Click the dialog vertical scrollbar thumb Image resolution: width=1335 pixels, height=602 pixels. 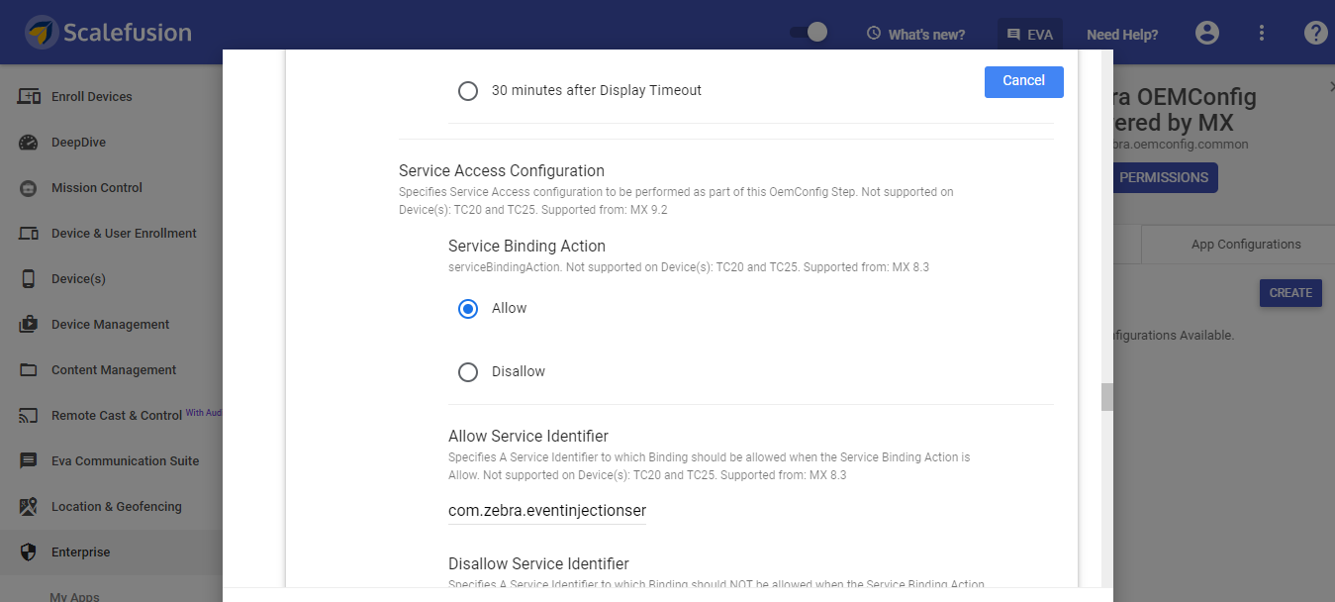[x=1107, y=397]
